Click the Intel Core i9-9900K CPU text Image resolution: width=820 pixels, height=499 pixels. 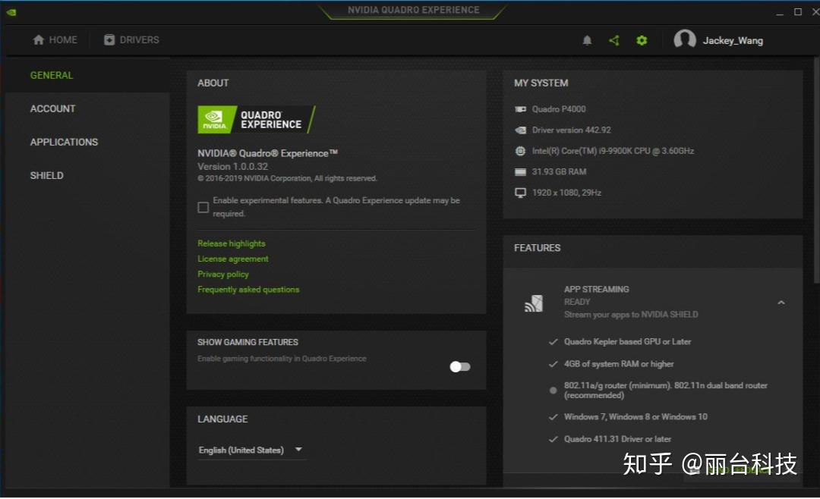613,151
